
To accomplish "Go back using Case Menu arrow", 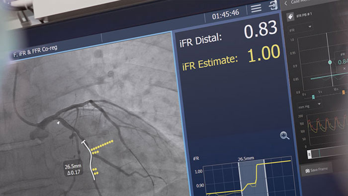I will coord(286,3).
